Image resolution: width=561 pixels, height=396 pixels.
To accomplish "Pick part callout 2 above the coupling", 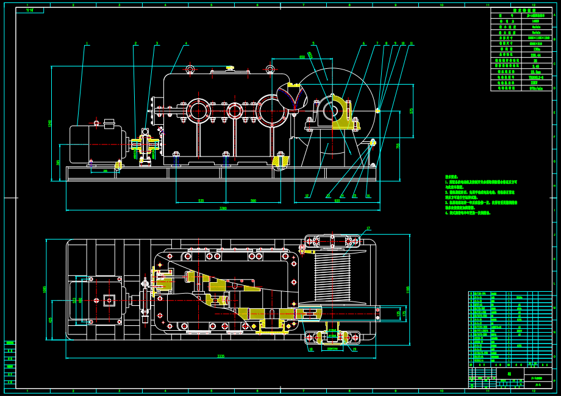I will coord(135,43).
